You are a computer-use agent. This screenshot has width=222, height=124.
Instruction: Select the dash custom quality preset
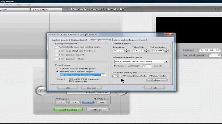pos(102,103)
